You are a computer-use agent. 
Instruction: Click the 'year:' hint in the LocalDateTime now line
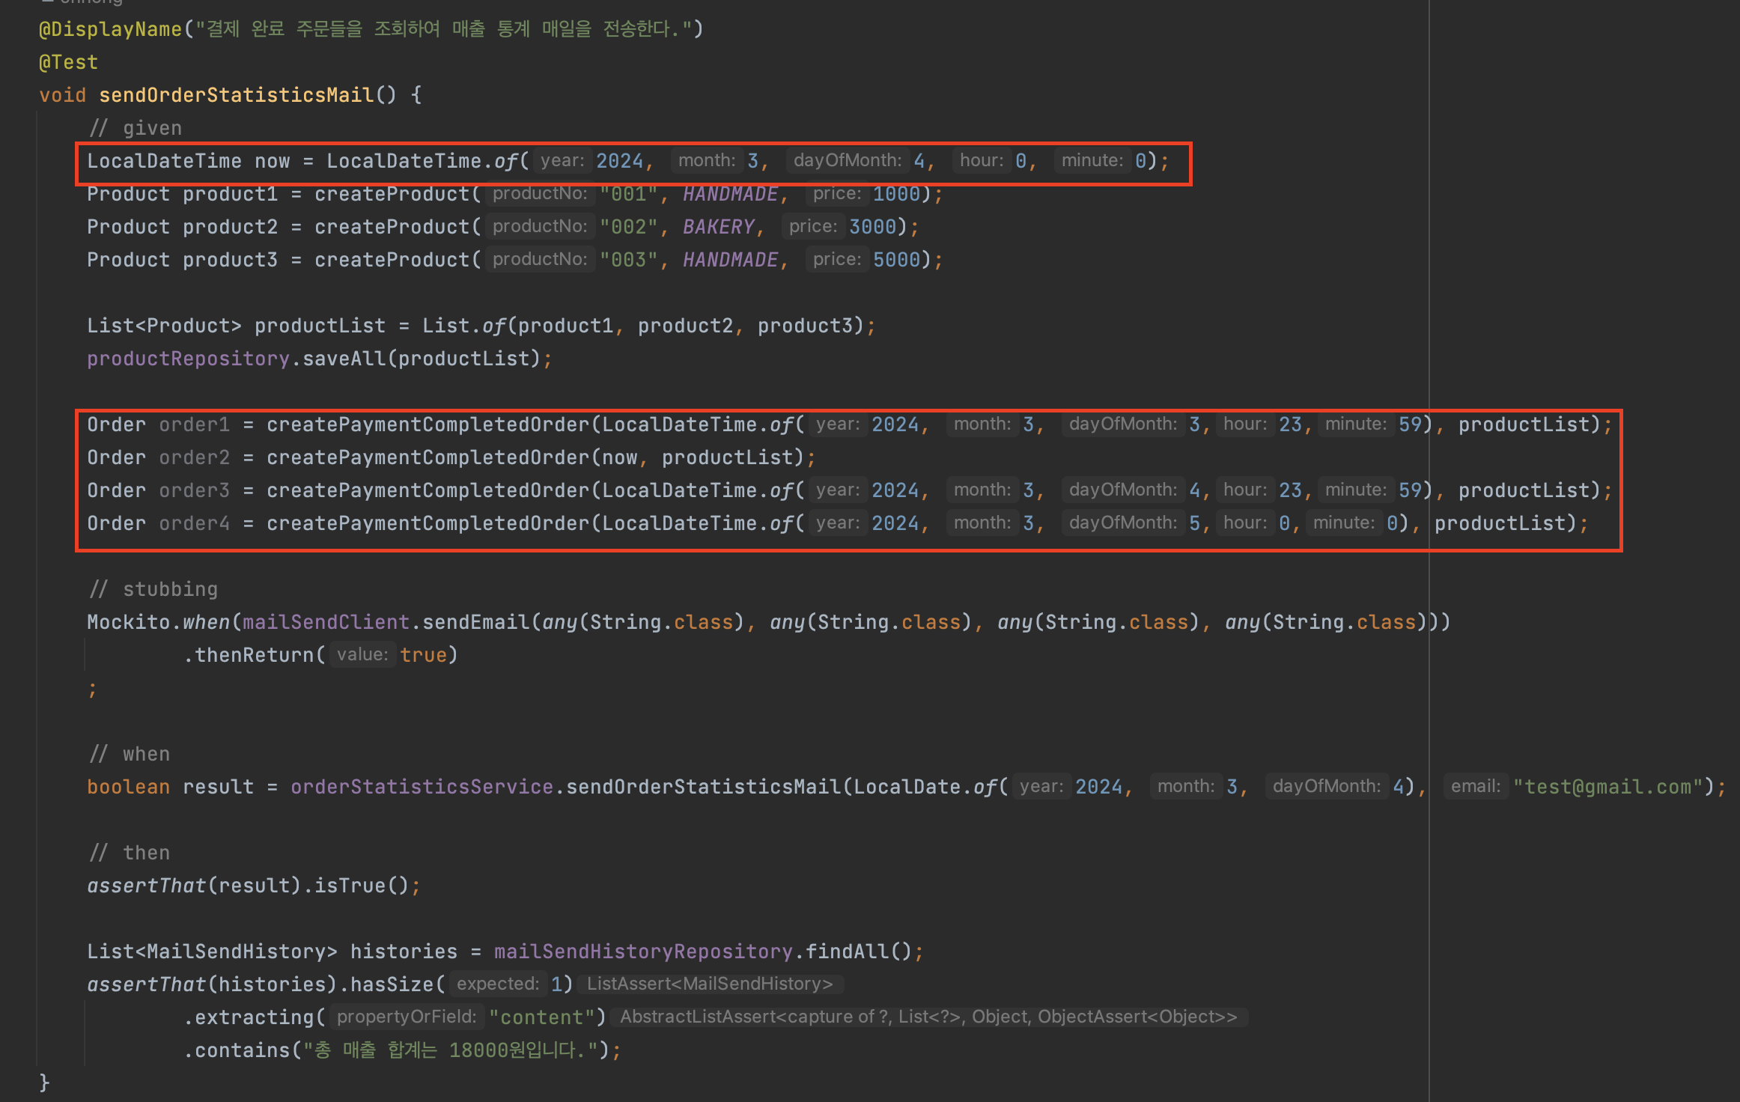coord(562,161)
